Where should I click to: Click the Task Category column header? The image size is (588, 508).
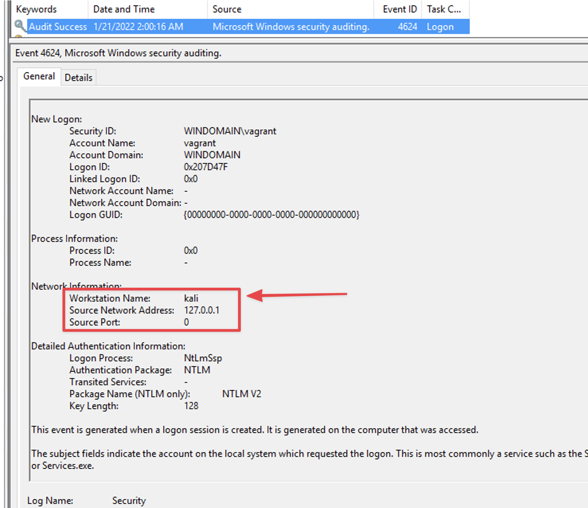(x=444, y=9)
